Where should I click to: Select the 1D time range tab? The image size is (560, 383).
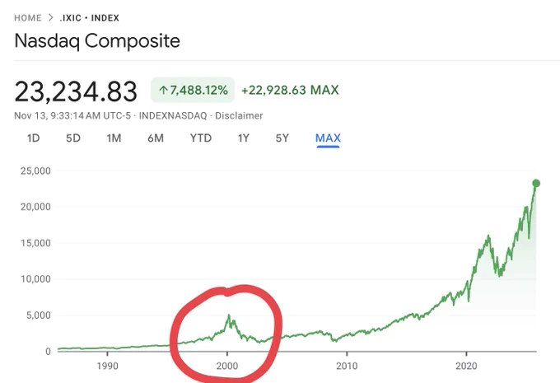click(x=33, y=138)
